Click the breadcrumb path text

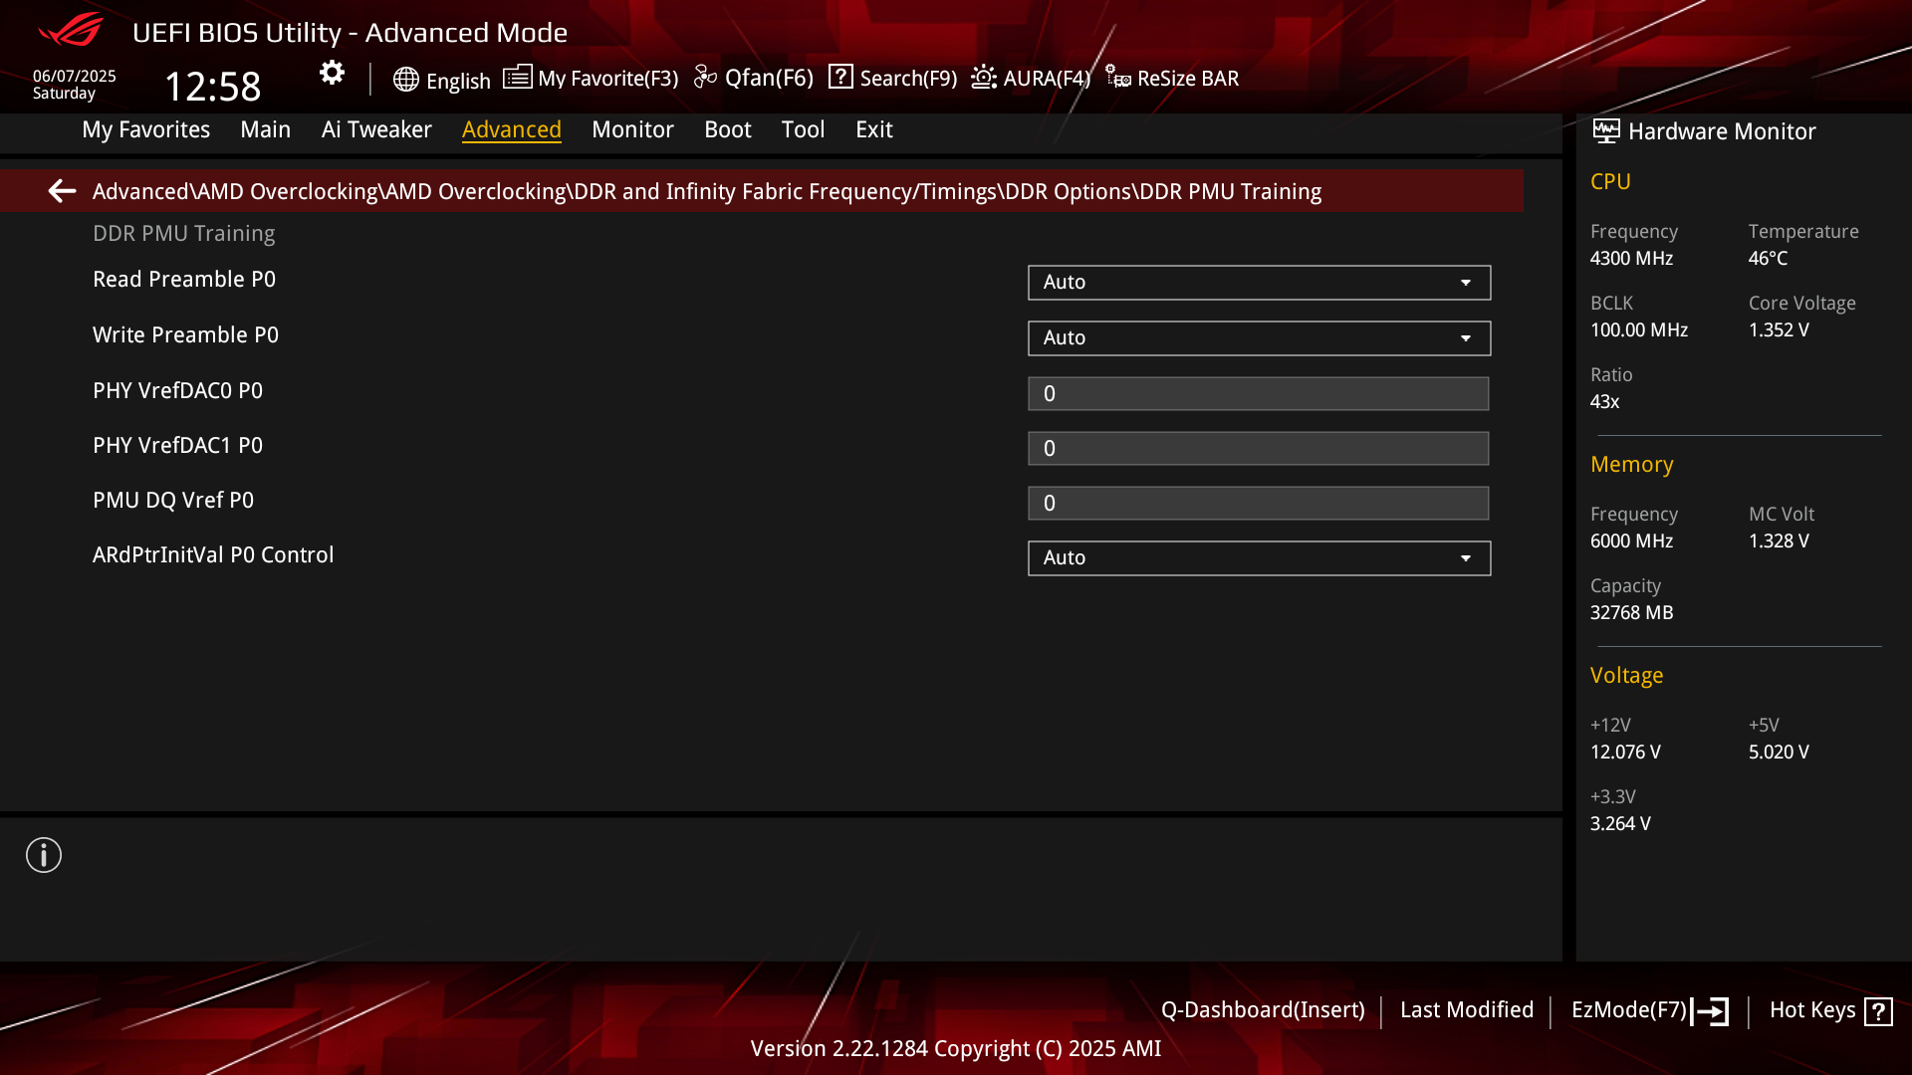(707, 191)
